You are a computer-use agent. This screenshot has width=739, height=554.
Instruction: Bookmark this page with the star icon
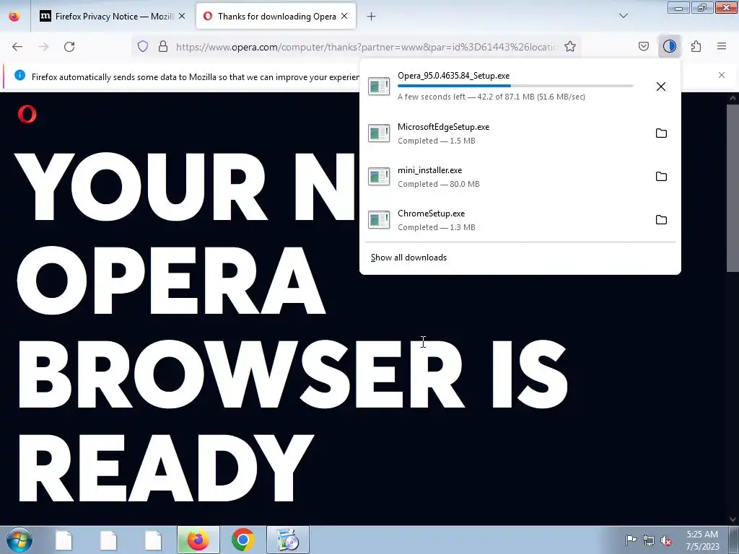click(570, 47)
